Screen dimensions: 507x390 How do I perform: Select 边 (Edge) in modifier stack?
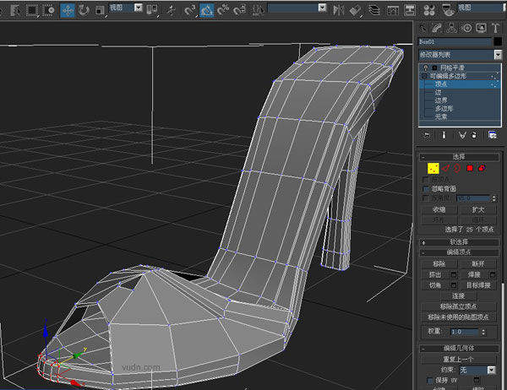(x=439, y=92)
